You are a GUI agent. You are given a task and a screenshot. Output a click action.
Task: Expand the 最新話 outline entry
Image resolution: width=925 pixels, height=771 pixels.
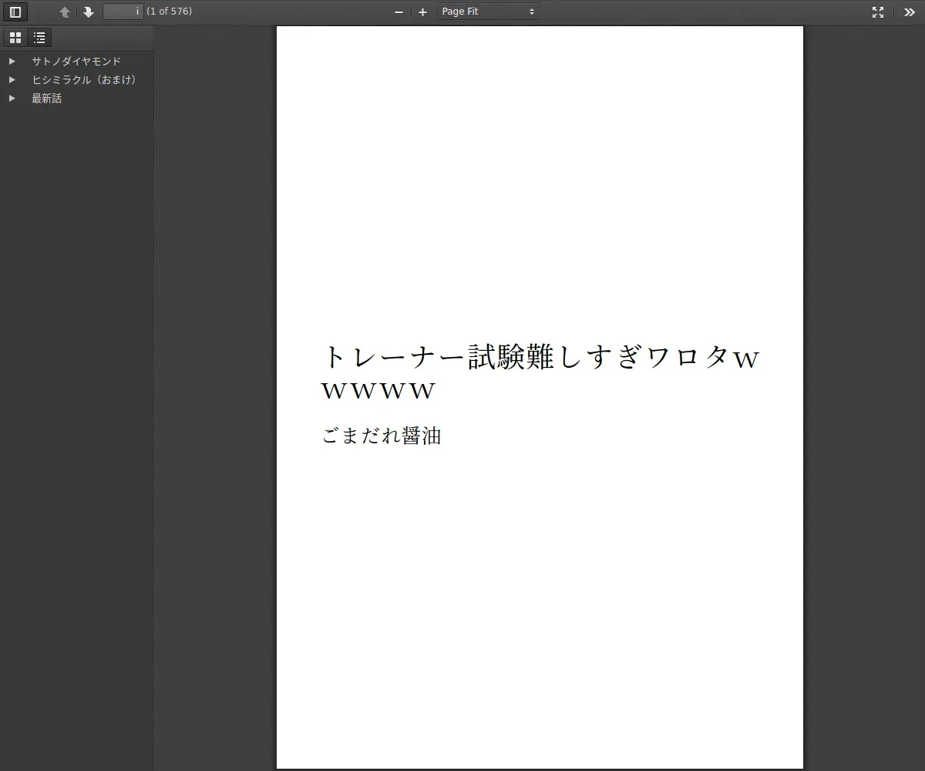(x=12, y=98)
